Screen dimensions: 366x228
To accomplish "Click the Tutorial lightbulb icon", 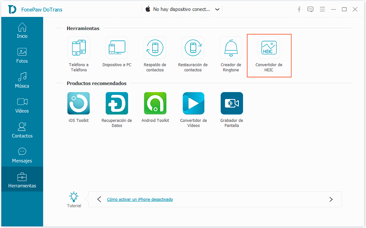I will point(74,197).
